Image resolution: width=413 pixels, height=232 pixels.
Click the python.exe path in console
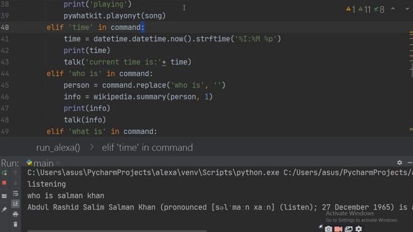[153, 173]
